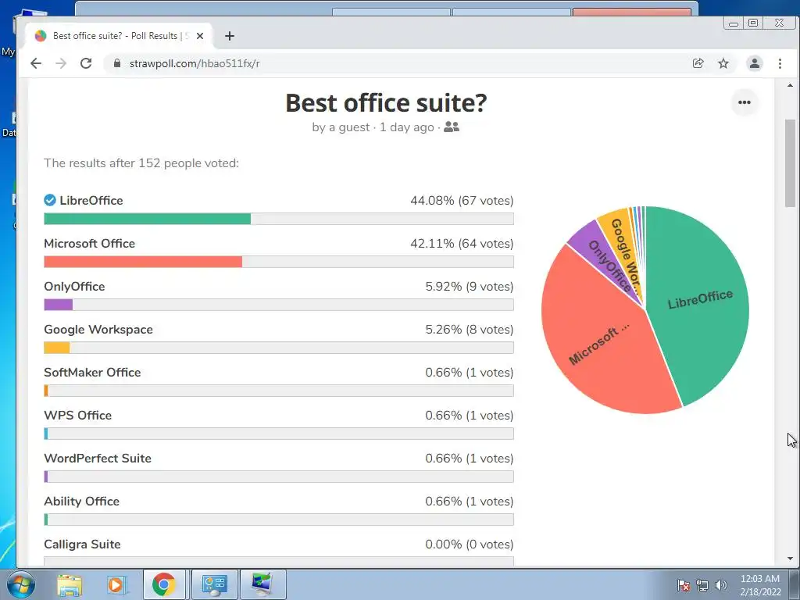Image resolution: width=800 pixels, height=600 pixels.
Task: Click the Action Center flag tray icon
Action: pos(683,585)
